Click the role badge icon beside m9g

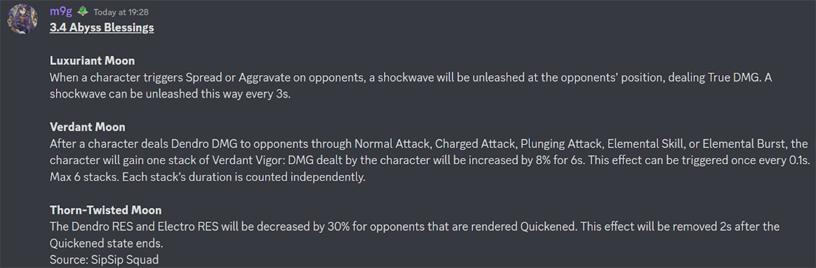[84, 12]
